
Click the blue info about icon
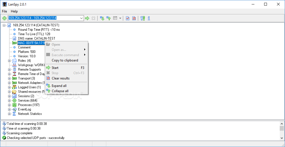149,18
